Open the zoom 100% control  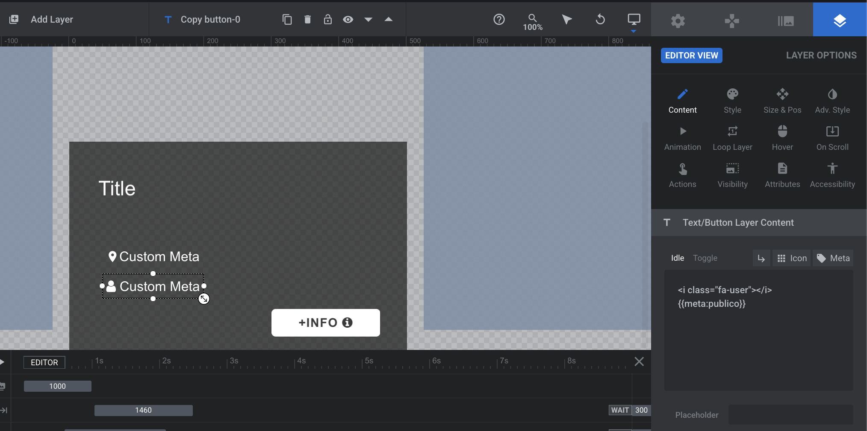point(532,22)
